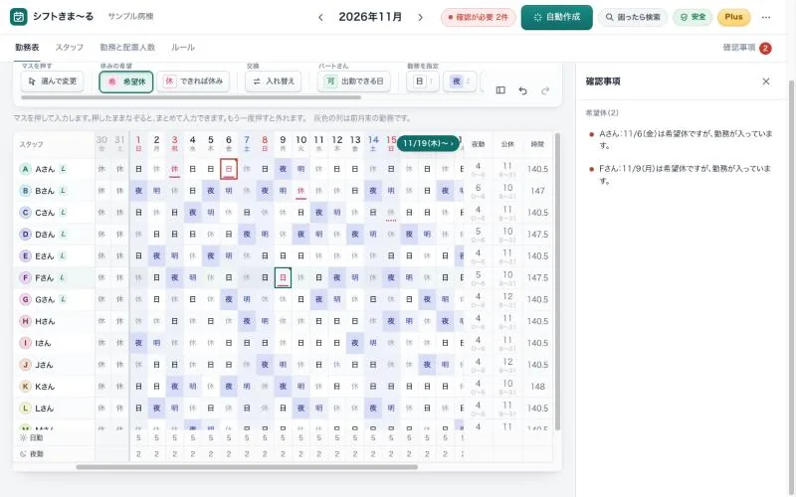Screen dimensions: 796x497
Task: Click Fさん avatar circle
Action: (26, 278)
